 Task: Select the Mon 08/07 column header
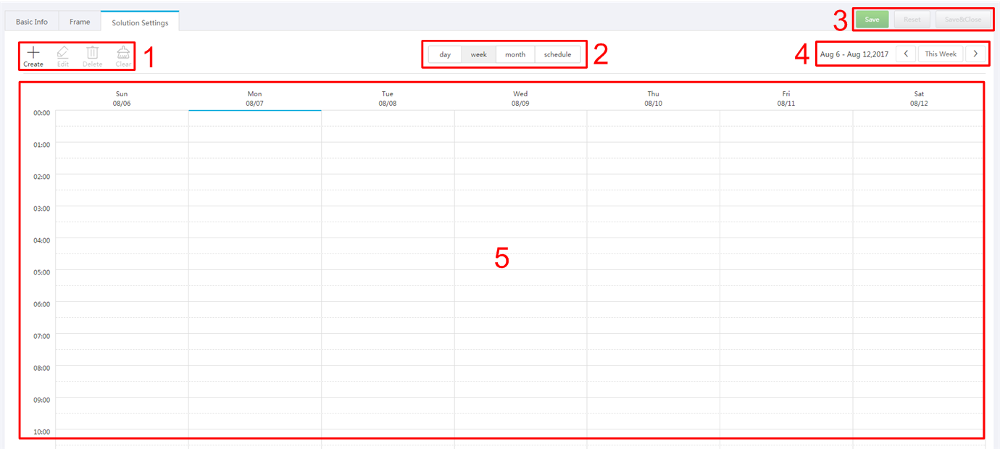pyautogui.click(x=254, y=98)
